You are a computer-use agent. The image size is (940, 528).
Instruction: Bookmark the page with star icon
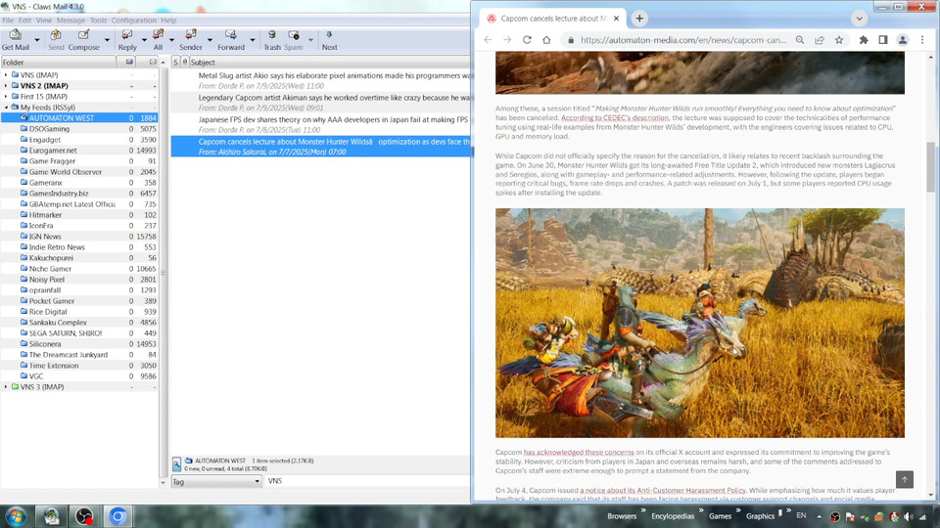[839, 39]
